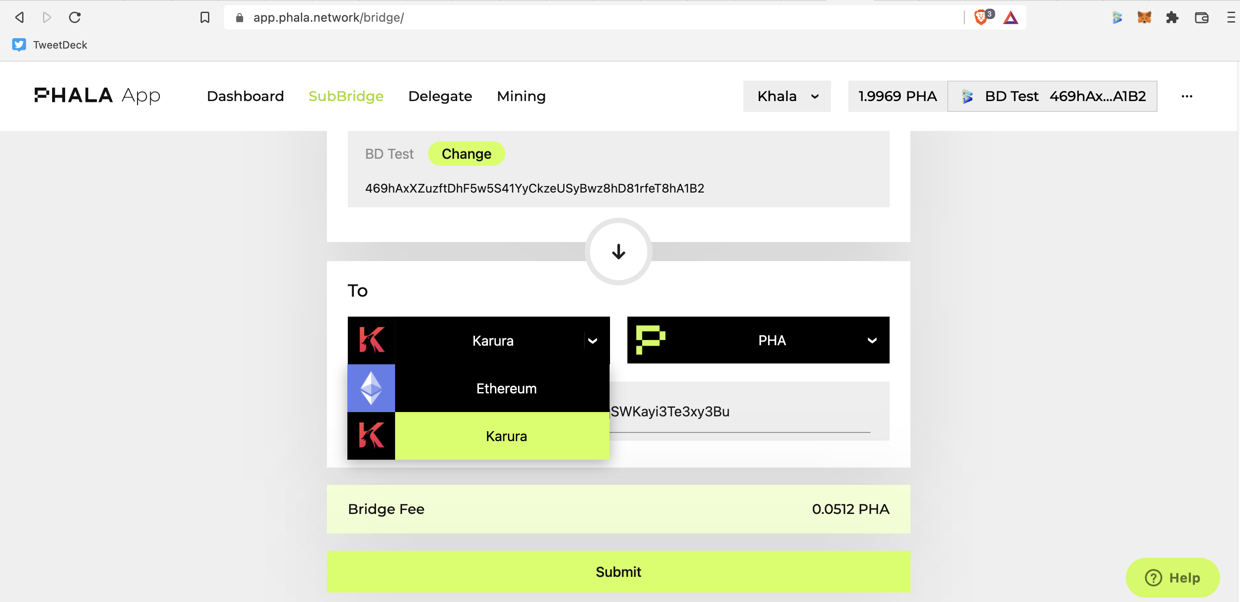
Task: Bookmark this page with the bookmark icon
Action: click(x=204, y=17)
